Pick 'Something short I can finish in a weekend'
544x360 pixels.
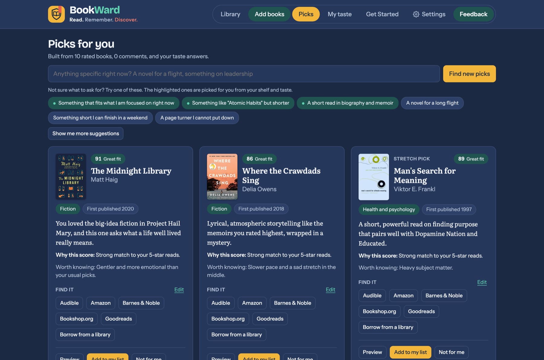[100, 118]
